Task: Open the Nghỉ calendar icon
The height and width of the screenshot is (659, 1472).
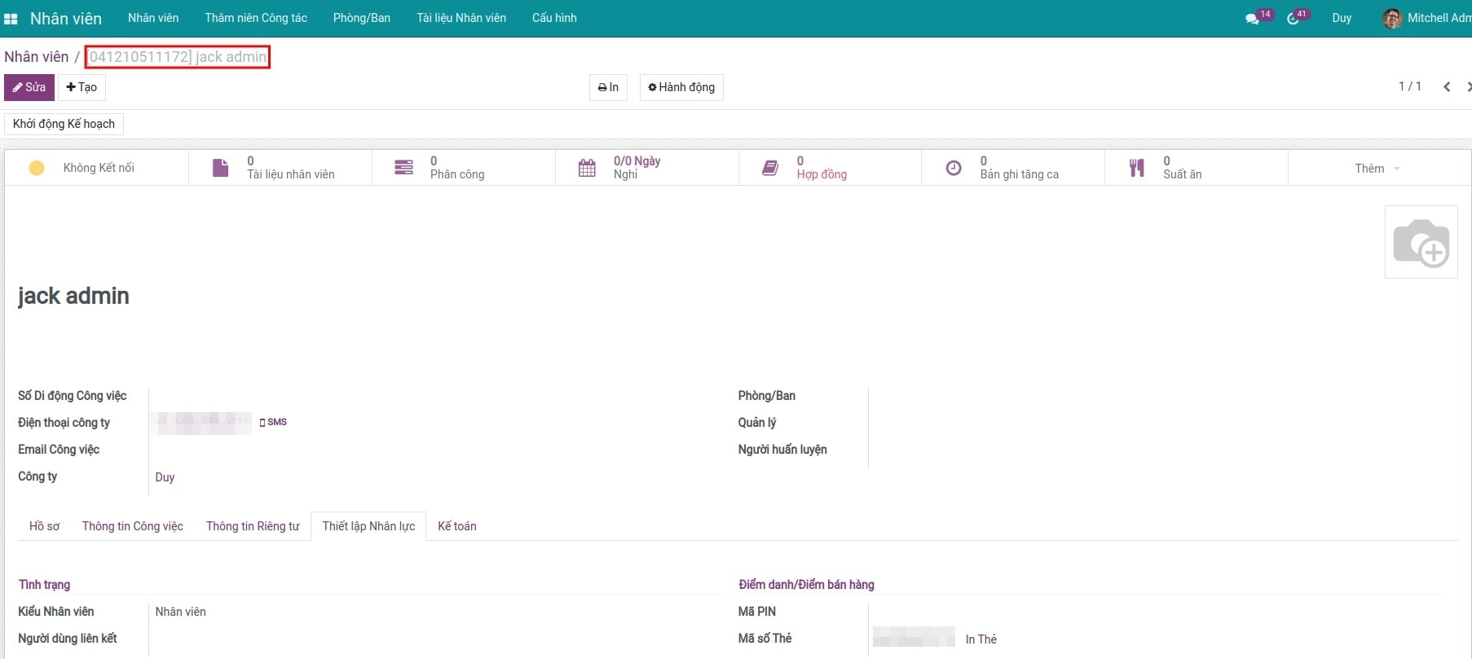Action: coord(587,168)
